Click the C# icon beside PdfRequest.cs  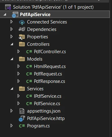coord(29,74)
